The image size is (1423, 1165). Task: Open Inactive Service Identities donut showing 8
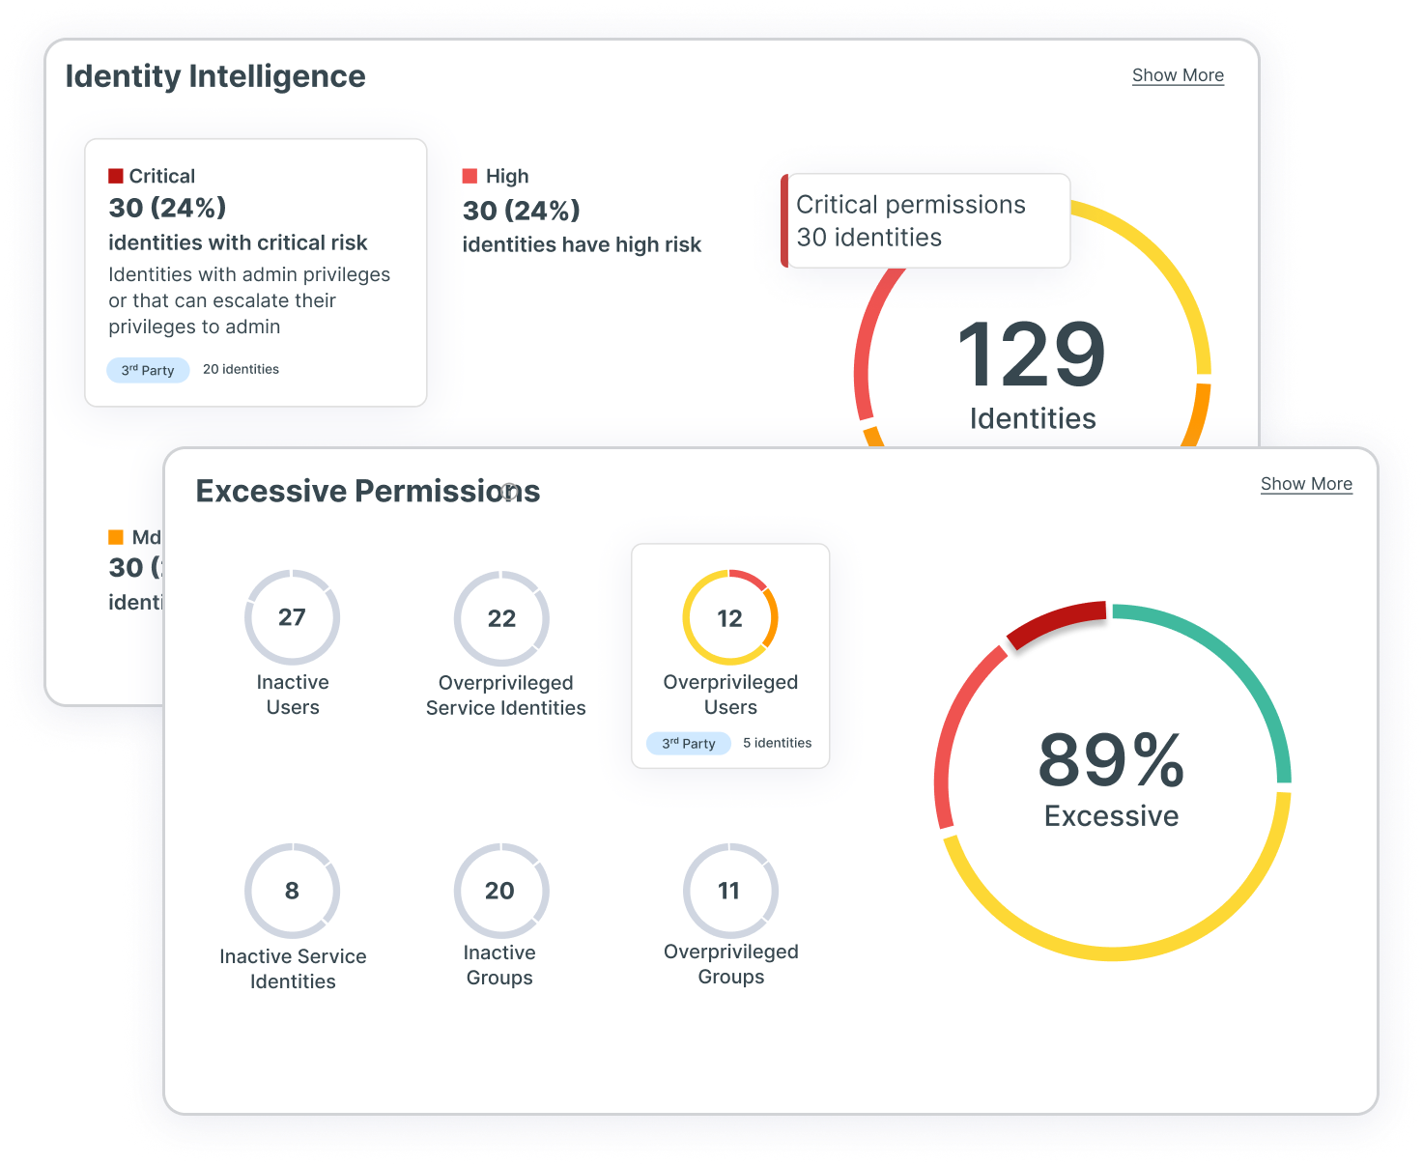tap(292, 891)
